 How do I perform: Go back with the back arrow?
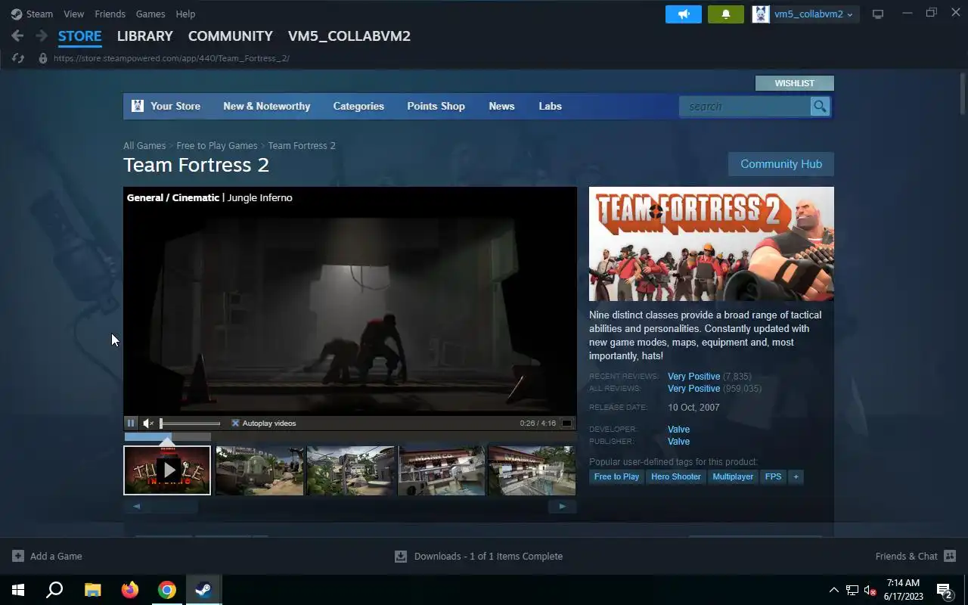pos(17,36)
